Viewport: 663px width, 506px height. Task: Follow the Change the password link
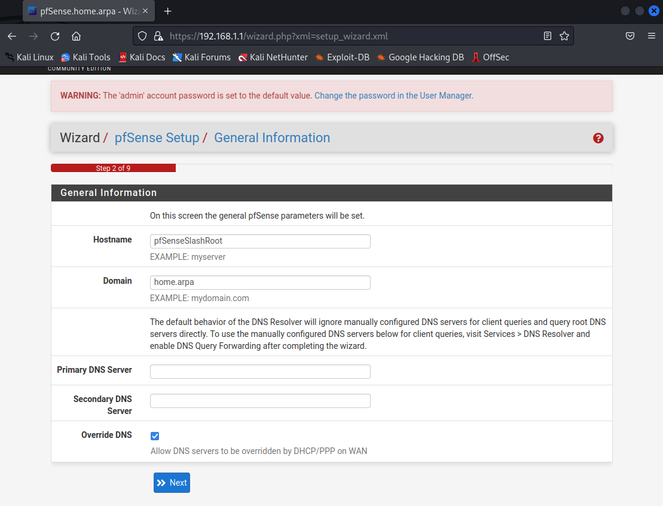click(393, 96)
